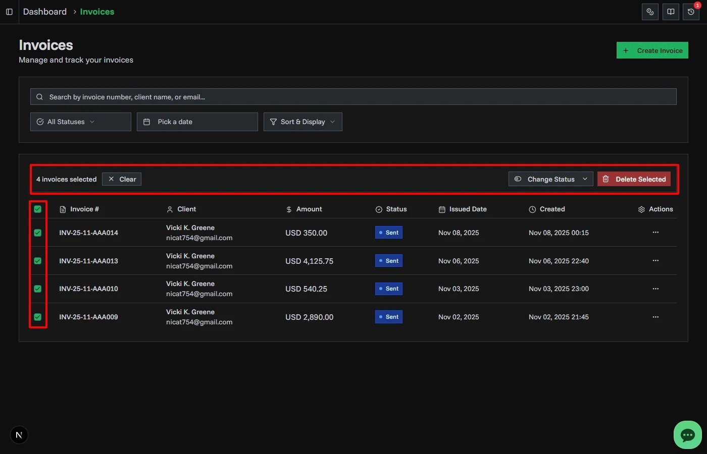Go to Dashboard breadcrumb
The image size is (707, 454).
point(45,12)
